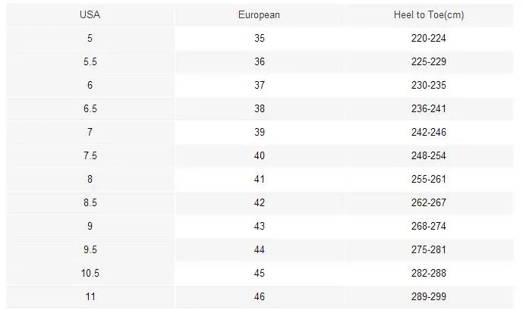Select the 220-224 heel to toe cell

(427, 38)
